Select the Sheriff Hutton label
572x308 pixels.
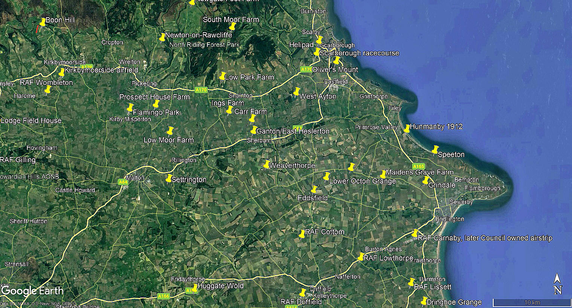[28, 221]
